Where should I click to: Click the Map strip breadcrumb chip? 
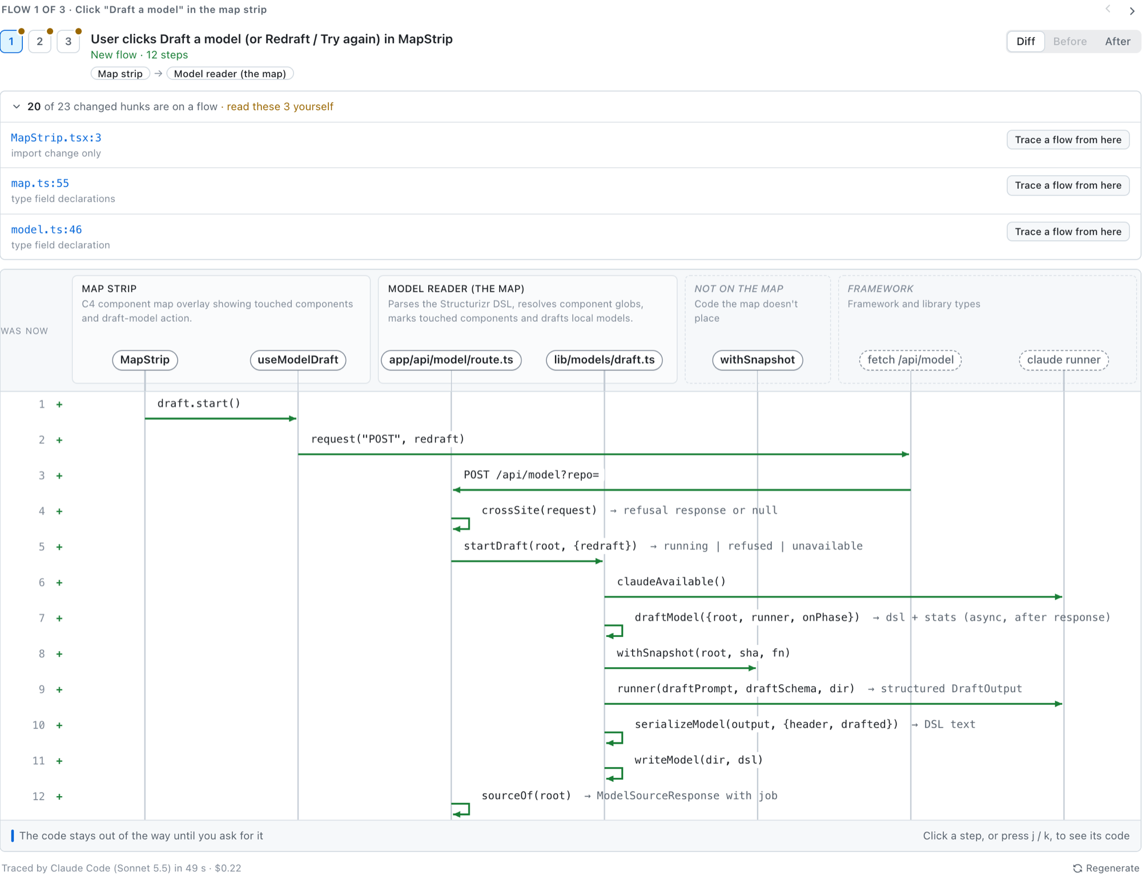pos(120,74)
